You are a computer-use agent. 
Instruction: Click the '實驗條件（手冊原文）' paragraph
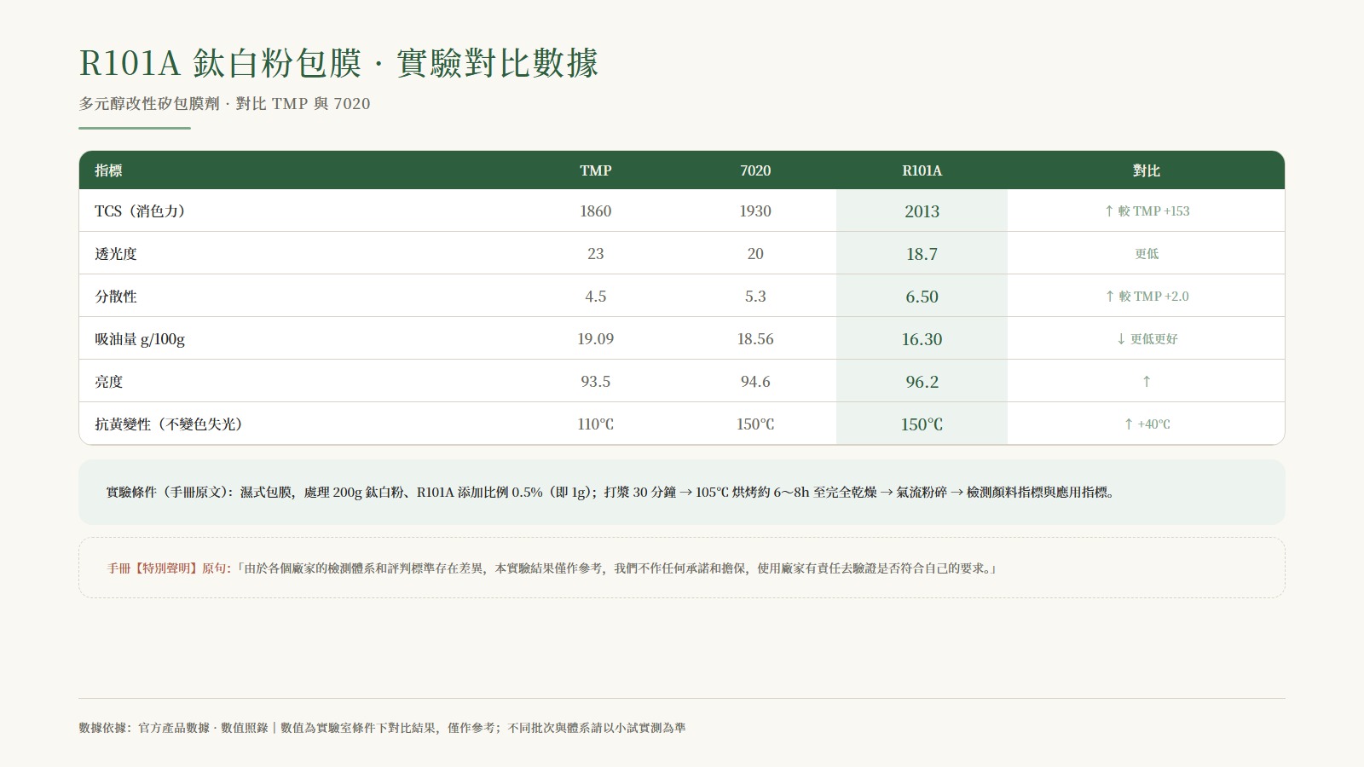[610, 493]
